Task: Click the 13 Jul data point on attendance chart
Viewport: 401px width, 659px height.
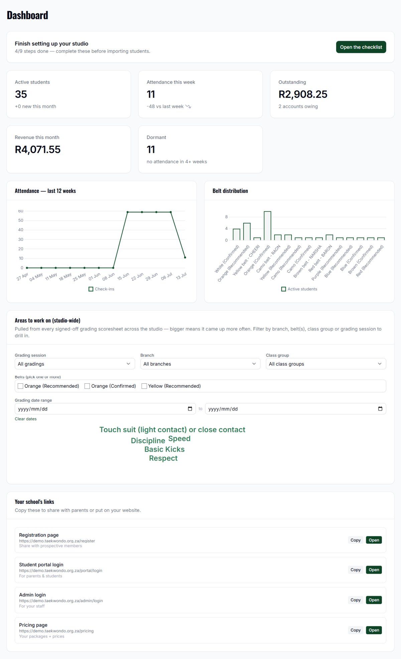Action: click(x=185, y=258)
